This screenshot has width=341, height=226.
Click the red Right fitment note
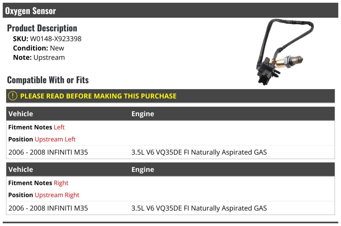pos(61,183)
